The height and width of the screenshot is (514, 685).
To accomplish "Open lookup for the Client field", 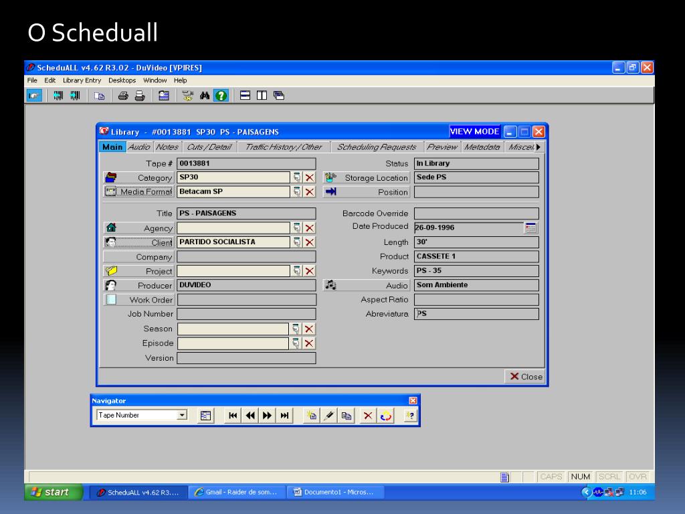I will 297,242.
